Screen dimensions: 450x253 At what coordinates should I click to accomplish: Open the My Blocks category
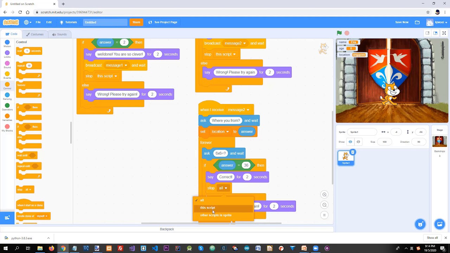click(x=7, y=128)
